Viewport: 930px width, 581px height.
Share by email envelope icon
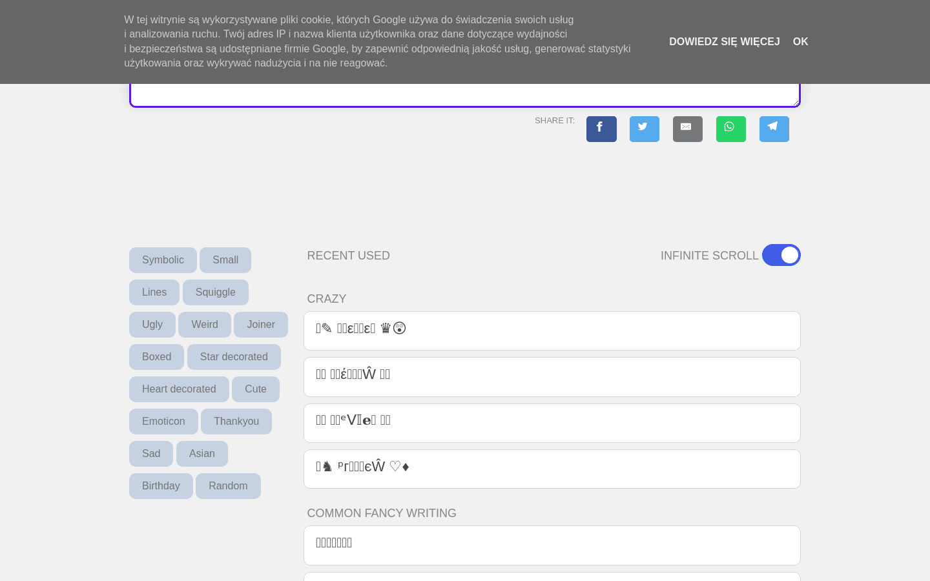(687, 128)
